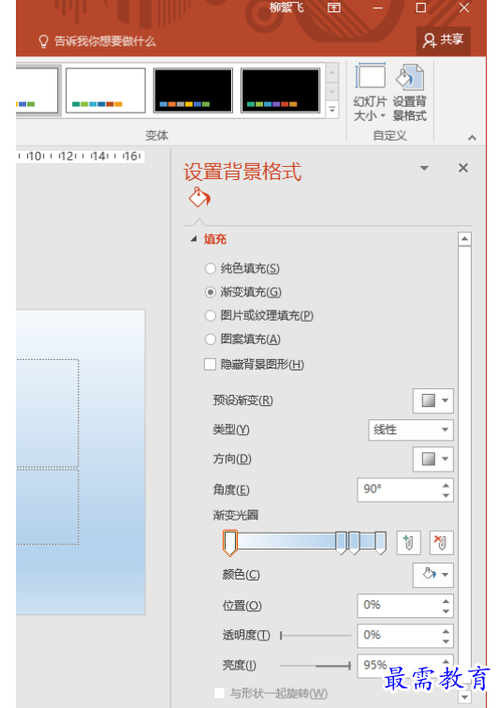The image size is (498, 708).
Task: Click the Angle 90° input field
Action: [x=399, y=490]
